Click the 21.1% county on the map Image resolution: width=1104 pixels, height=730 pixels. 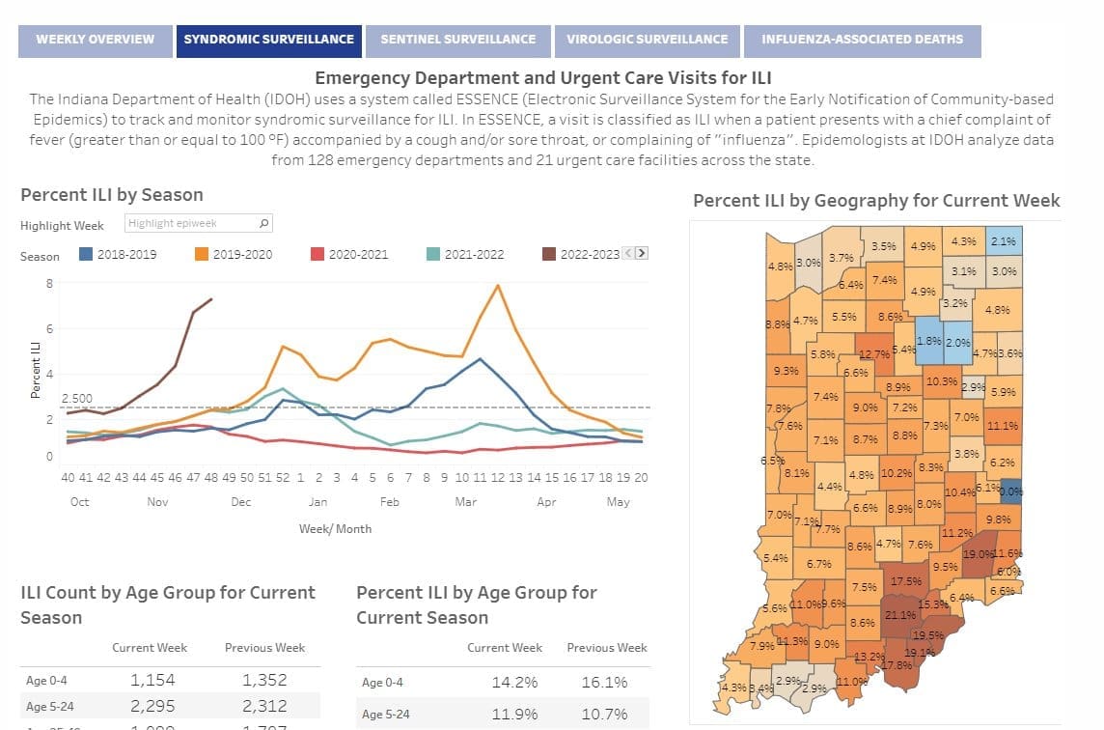point(901,614)
